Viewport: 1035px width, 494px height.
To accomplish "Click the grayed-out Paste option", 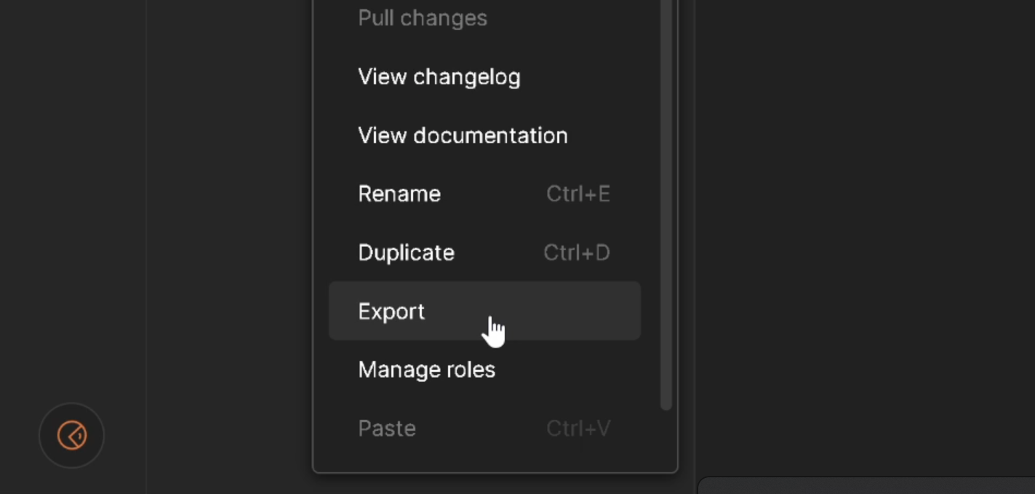I will pos(387,428).
